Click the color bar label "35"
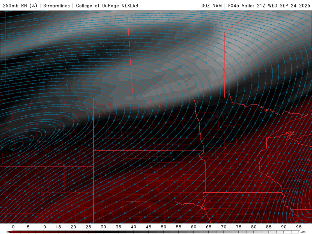The image size is (312, 234). pyautogui.click(x=119, y=227)
